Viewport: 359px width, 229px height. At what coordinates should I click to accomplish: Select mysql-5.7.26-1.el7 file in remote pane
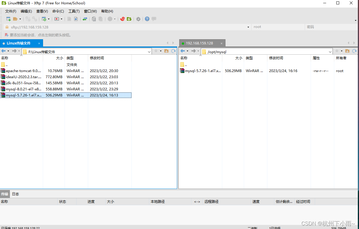pos(268,71)
